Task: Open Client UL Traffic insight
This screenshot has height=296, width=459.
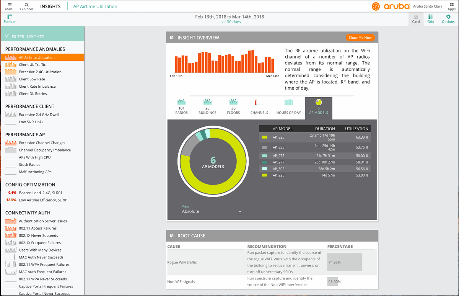Action: coord(32,65)
